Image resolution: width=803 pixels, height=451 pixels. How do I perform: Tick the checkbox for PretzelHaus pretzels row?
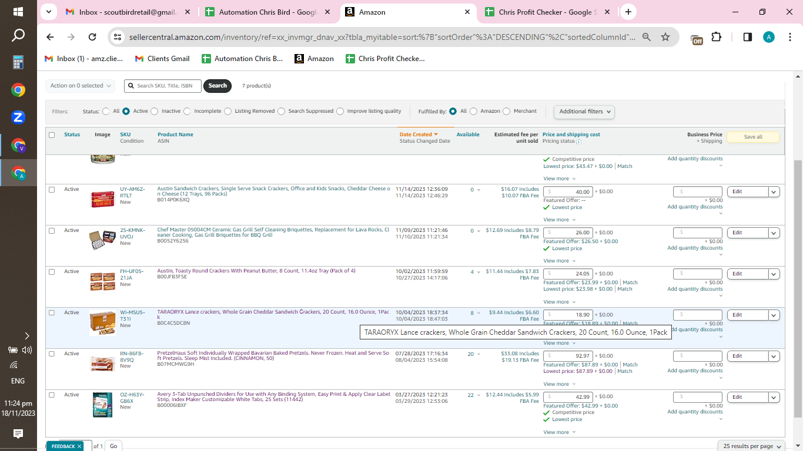click(x=52, y=354)
